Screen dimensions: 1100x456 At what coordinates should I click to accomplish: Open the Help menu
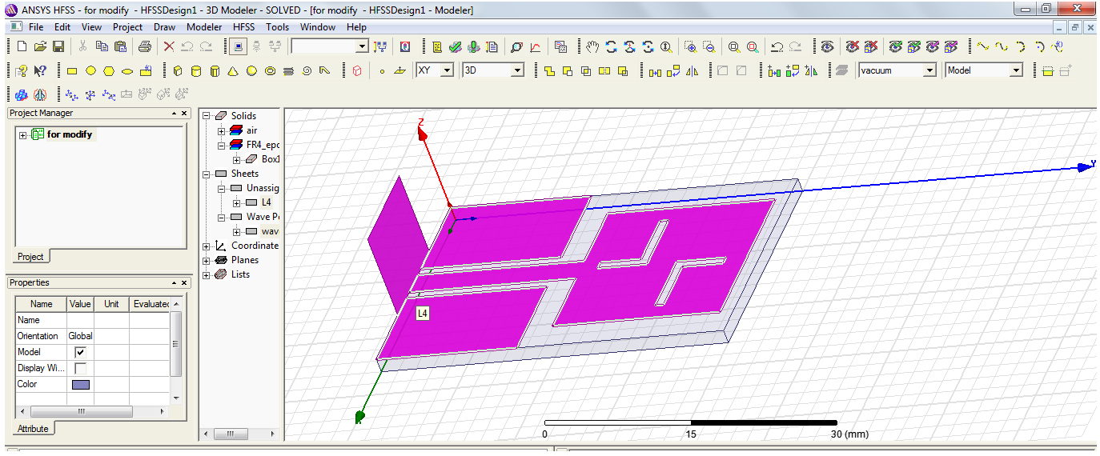356,26
